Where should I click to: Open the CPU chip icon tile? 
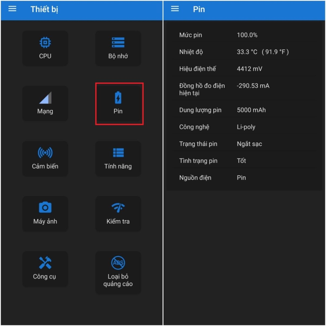click(45, 48)
